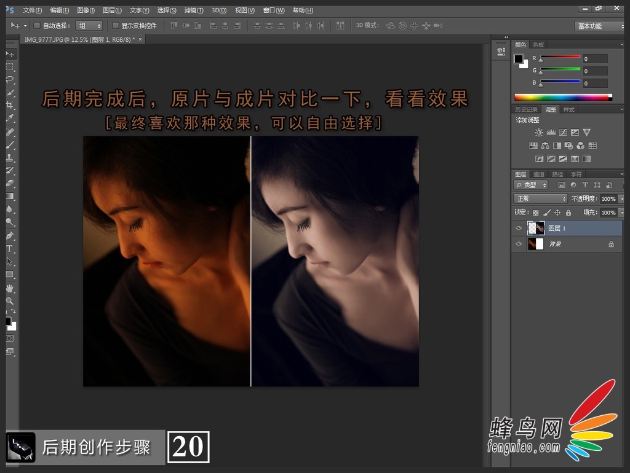The image size is (630, 473).
Task: Open the 窗口(W) menu
Action: [x=274, y=10]
